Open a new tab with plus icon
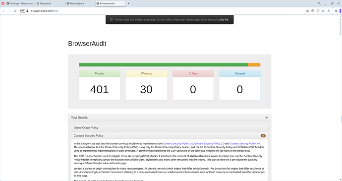Viewport: 342px width, 181px height. tap(128, 3)
